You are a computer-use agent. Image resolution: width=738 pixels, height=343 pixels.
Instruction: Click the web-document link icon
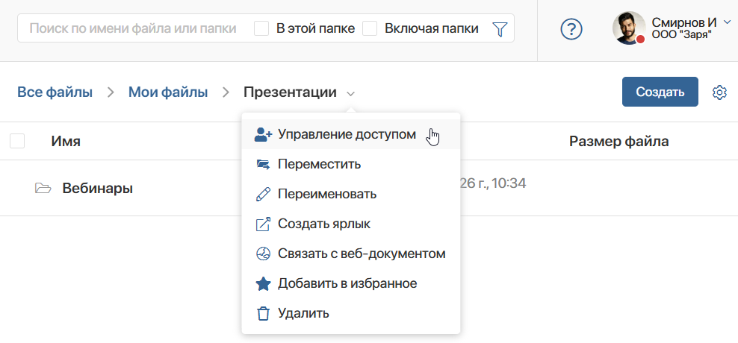click(x=263, y=254)
